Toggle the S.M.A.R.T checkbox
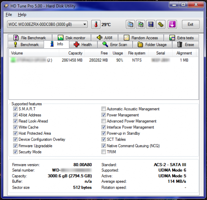This screenshot has height=200, width=207. pos(15,109)
